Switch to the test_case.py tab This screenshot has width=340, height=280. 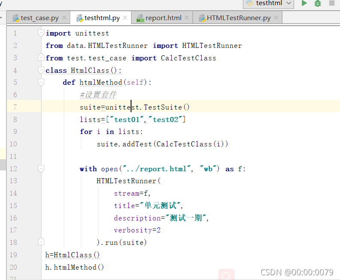[x=39, y=18]
